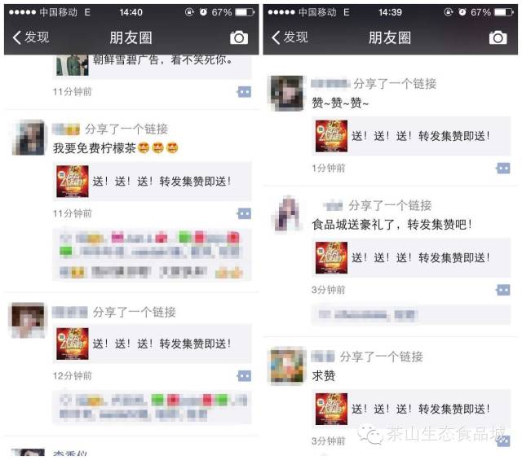Open '朝鲜雪碧广告' shared link

[x=153, y=65]
